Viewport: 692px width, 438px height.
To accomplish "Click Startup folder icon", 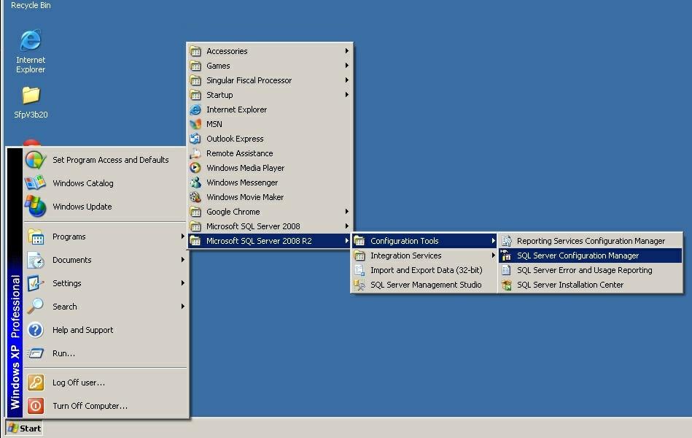I will tap(195, 95).
